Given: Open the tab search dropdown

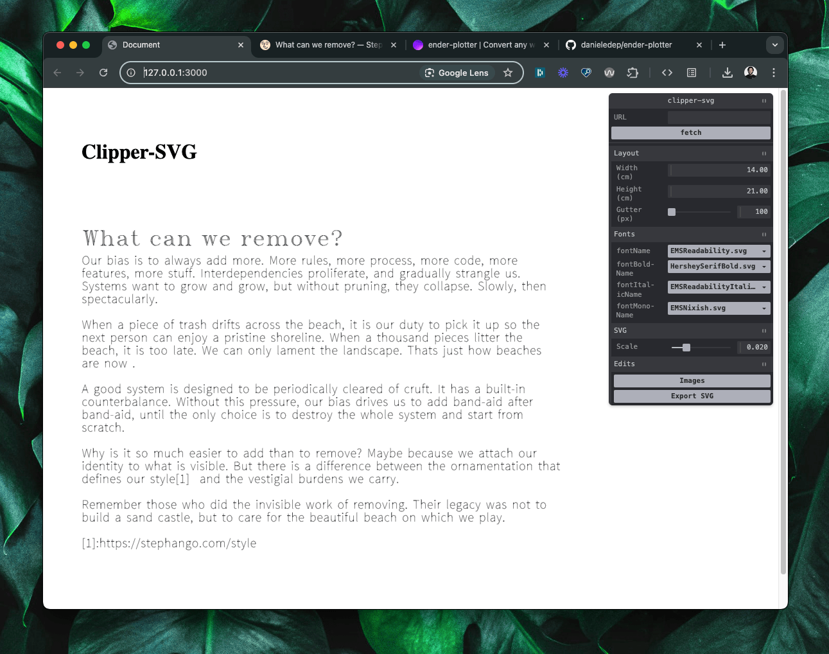Looking at the screenshot, I should click(775, 45).
